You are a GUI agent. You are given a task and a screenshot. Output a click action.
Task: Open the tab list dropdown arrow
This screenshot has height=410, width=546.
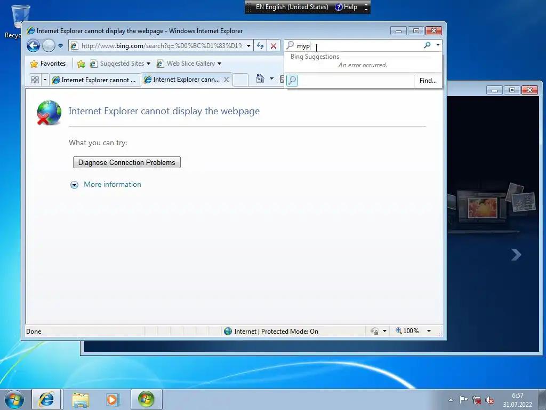(x=45, y=80)
